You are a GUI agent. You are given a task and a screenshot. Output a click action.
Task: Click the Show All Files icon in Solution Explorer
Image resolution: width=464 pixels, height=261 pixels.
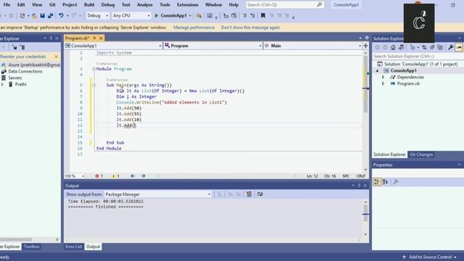click(x=440, y=47)
